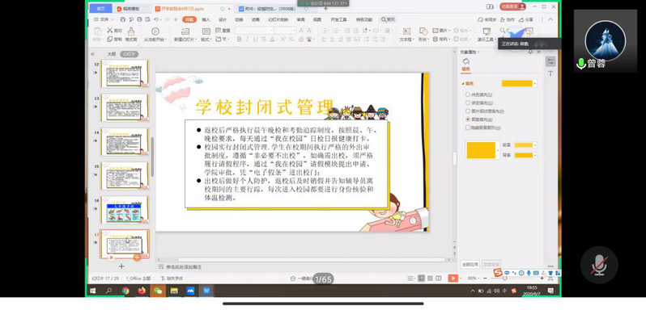The height and width of the screenshot is (310, 646).
Task: Switch to the Insert (插入) ribbon tab
Action: click(206, 19)
